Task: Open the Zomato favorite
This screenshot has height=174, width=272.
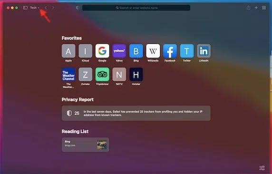Action: click(x=85, y=75)
